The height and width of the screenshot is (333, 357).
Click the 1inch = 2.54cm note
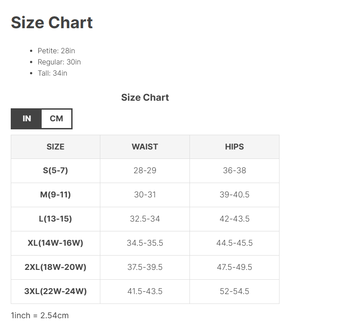pyautogui.click(x=40, y=316)
